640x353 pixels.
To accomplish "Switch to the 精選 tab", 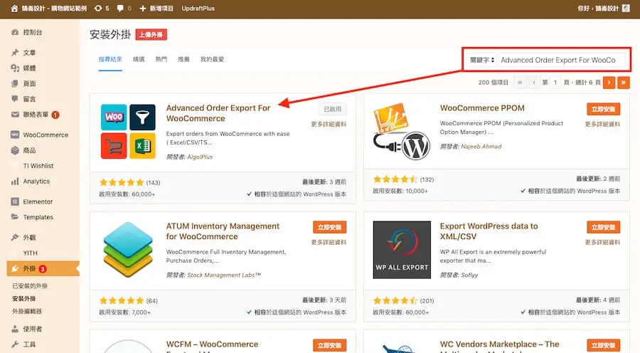I will pyautogui.click(x=139, y=59).
